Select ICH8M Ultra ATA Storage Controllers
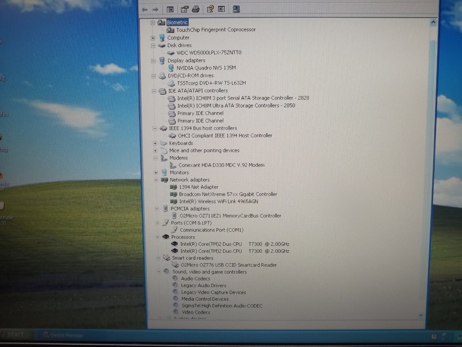 click(x=236, y=106)
